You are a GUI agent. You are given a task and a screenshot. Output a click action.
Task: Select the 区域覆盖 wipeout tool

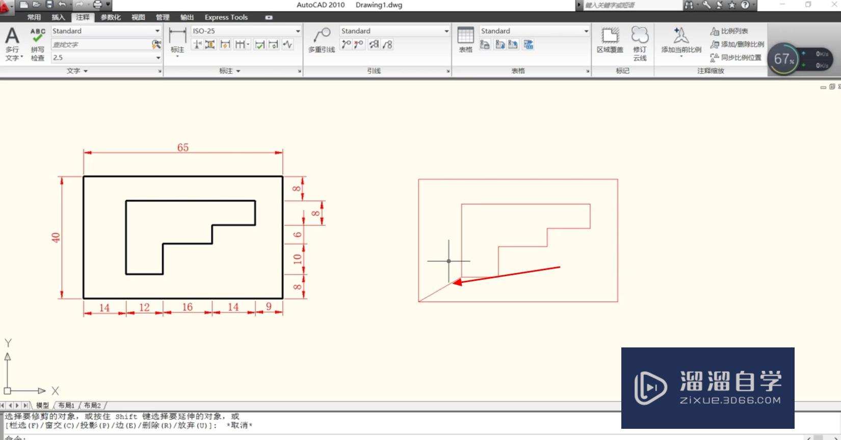click(610, 40)
